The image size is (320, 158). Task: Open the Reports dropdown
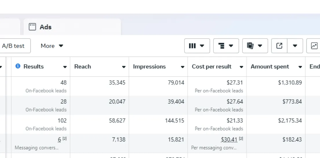tap(255, 46)
